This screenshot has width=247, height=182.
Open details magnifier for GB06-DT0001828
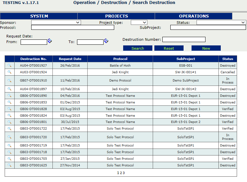pyautogui.click(x=9, y=109)
